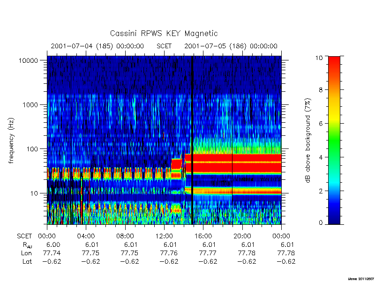Click the 6.00 radial distance value
Image resolution: width=375 pixels, height=281 pixels.
[53, 244]
